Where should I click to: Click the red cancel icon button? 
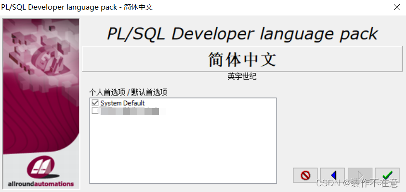coord(305,176)
